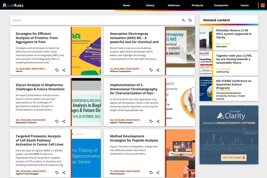Click the STARSS Conference article thumbnail
This screenshot has height=178, width=267.
[206, 89]
